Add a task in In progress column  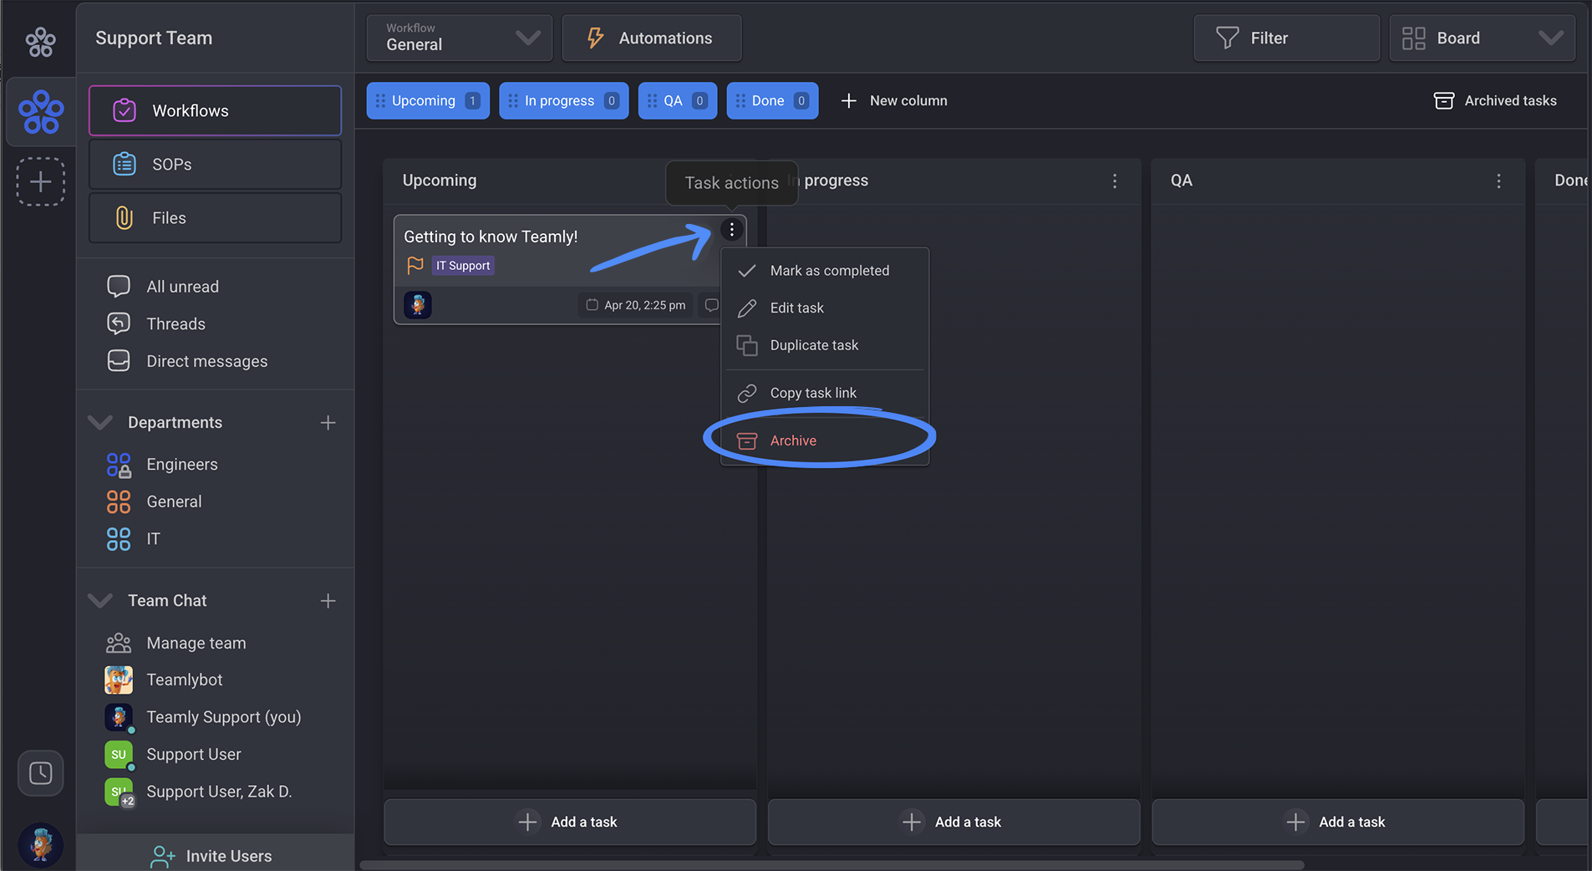click(x=954, y=822)
